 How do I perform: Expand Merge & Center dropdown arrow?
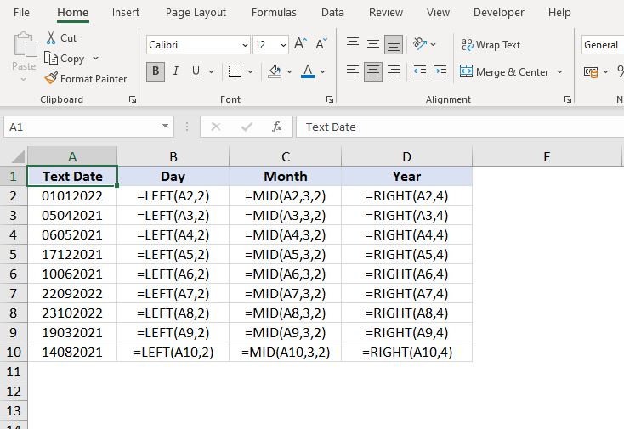point(560,72)
